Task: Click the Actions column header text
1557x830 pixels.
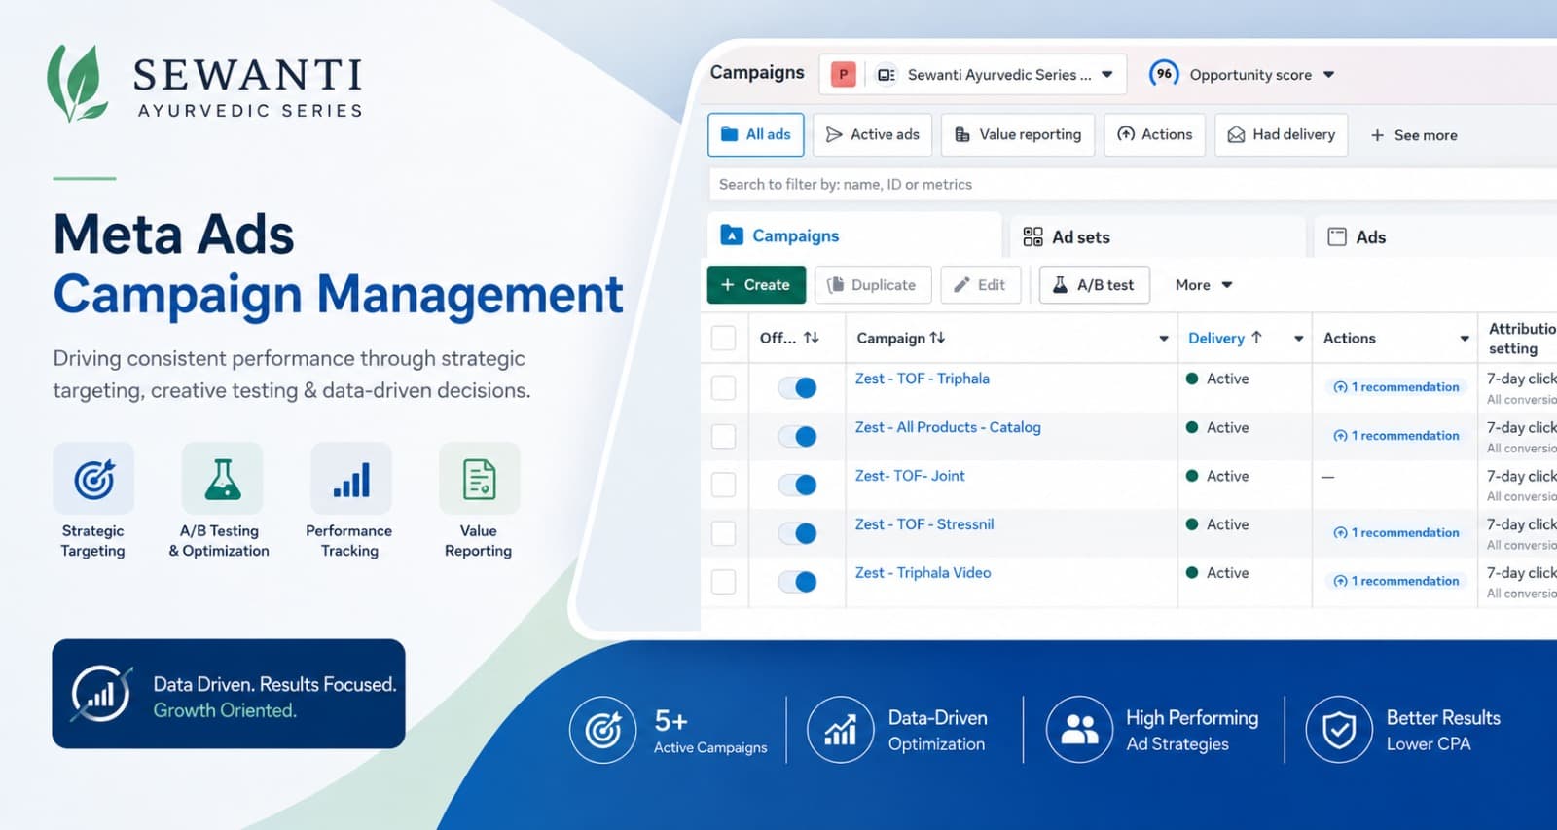Action: (1349, 338)
